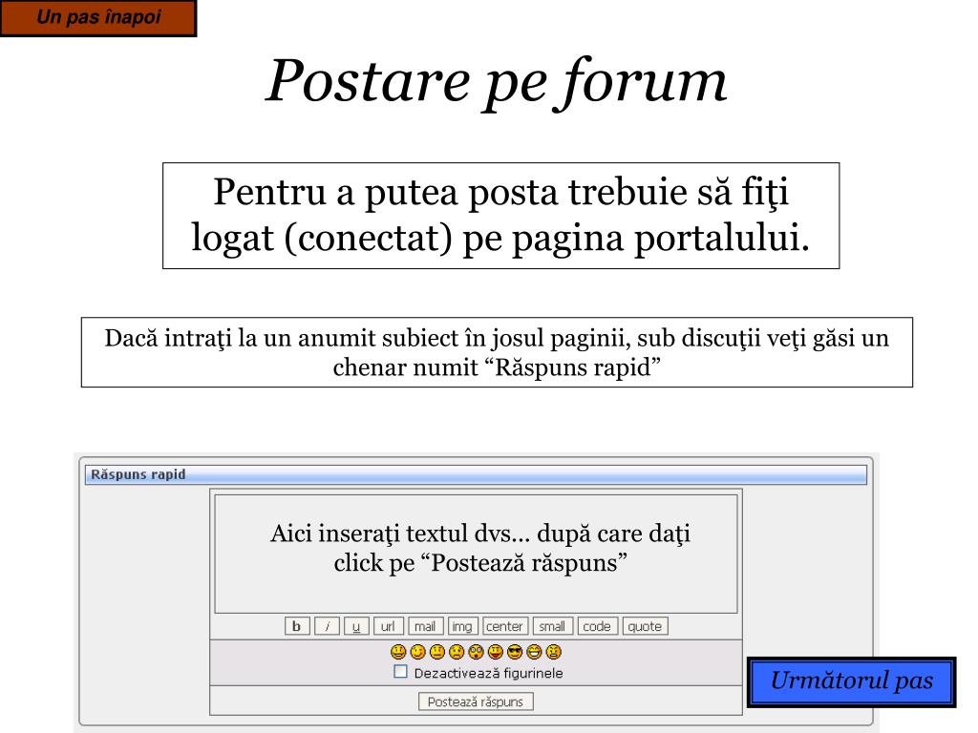Insert the tongue-out emoticon

click(496, 652)
